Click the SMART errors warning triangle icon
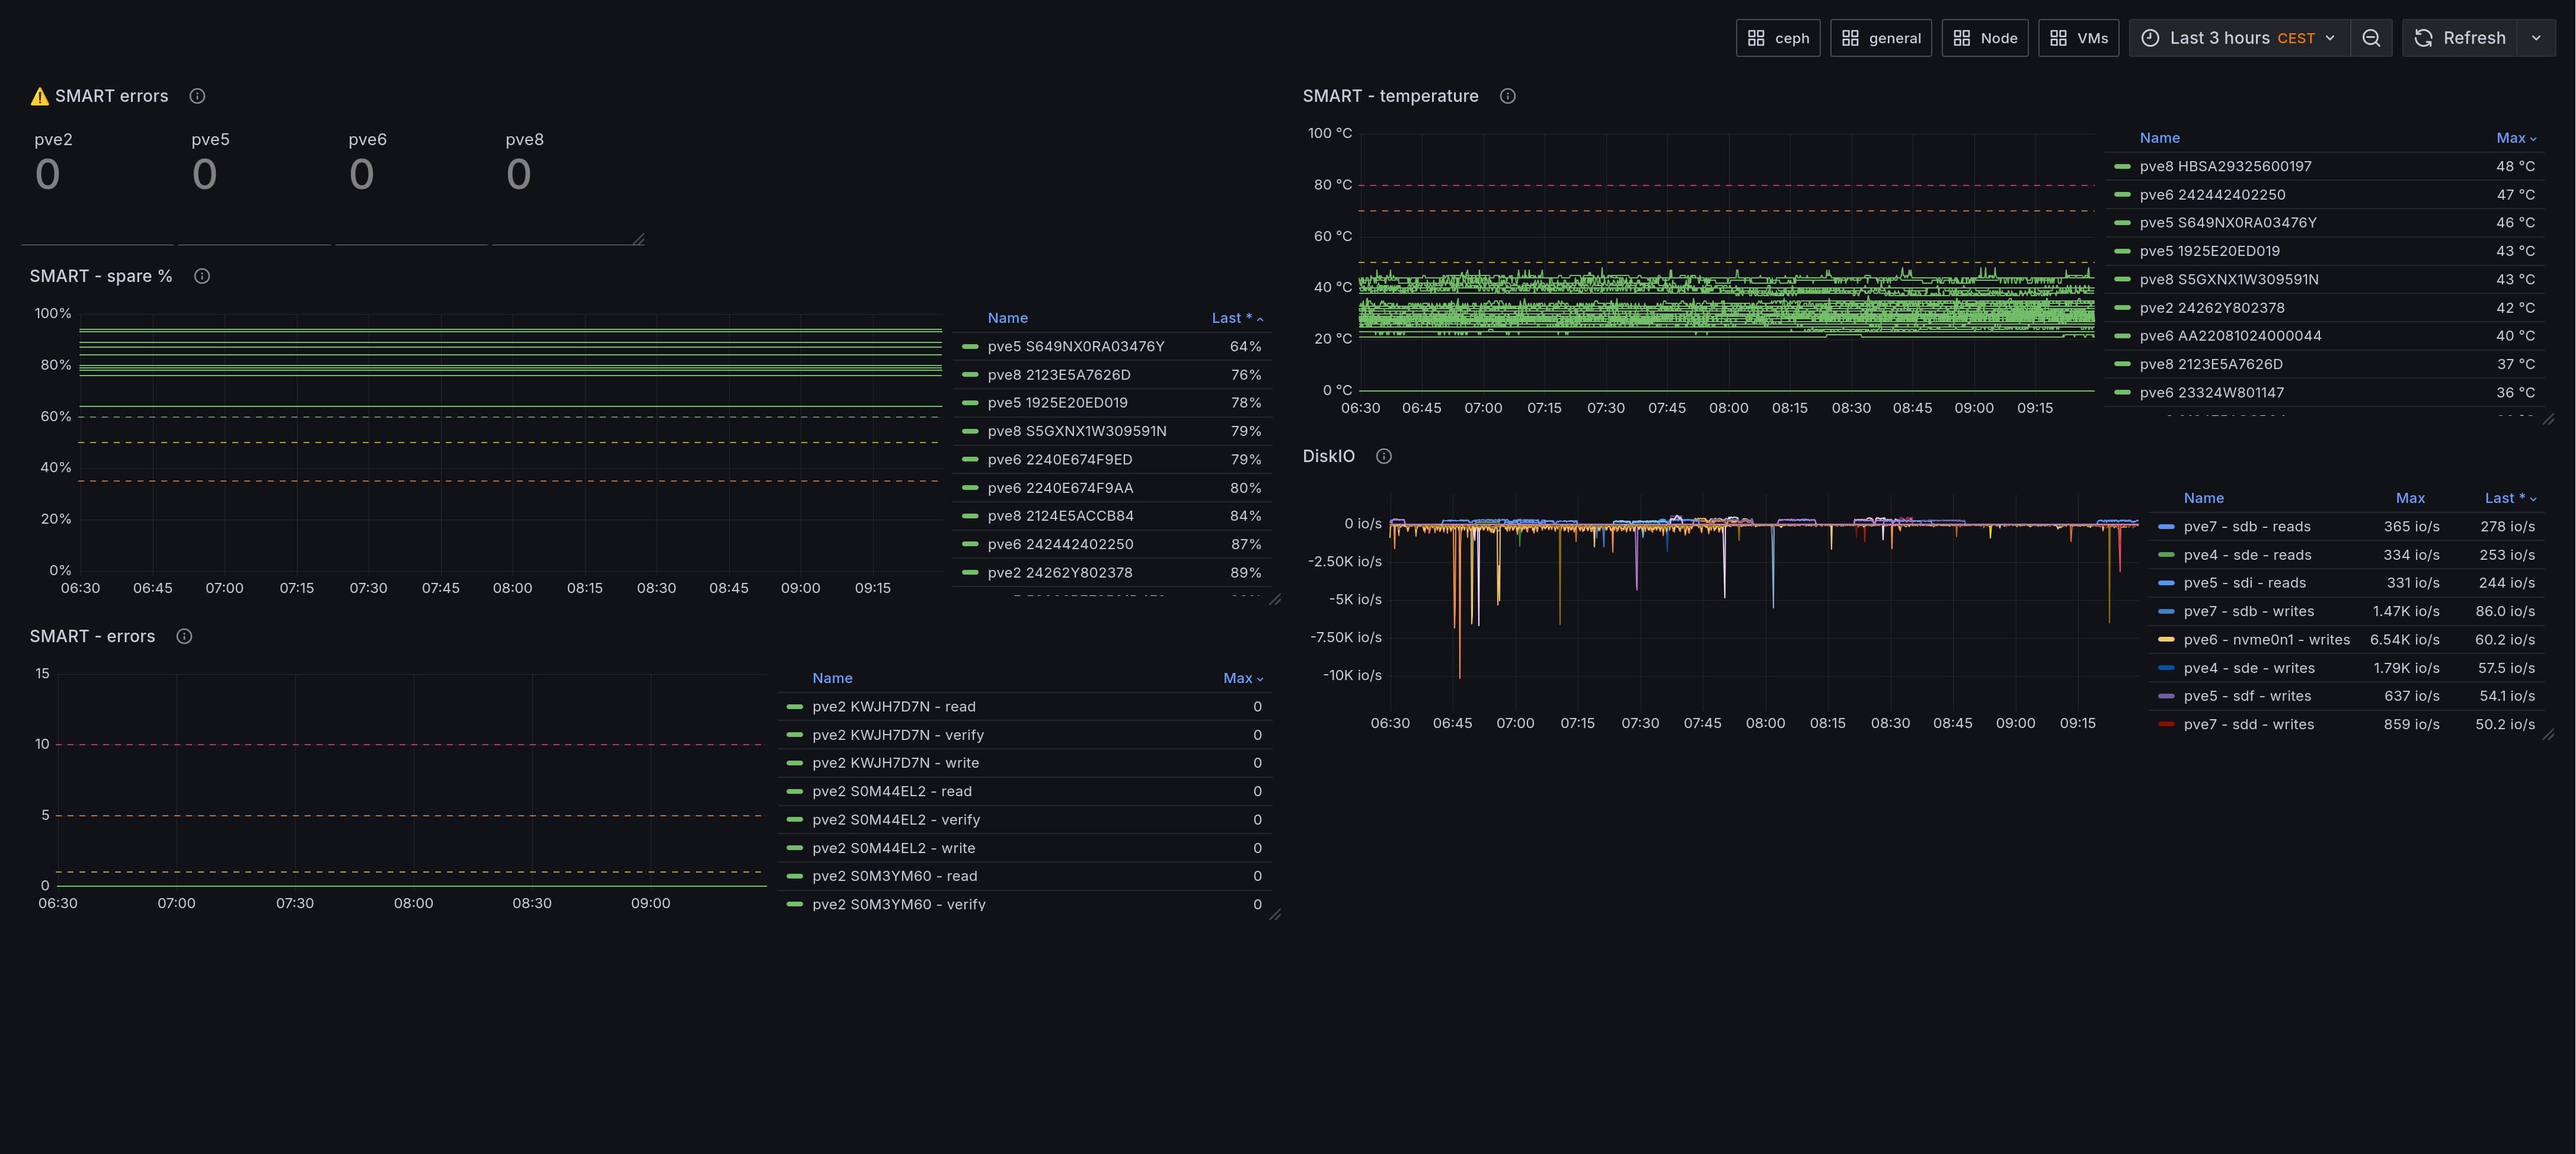The height and width of the screenshot is (1154, 2576). 40,97
